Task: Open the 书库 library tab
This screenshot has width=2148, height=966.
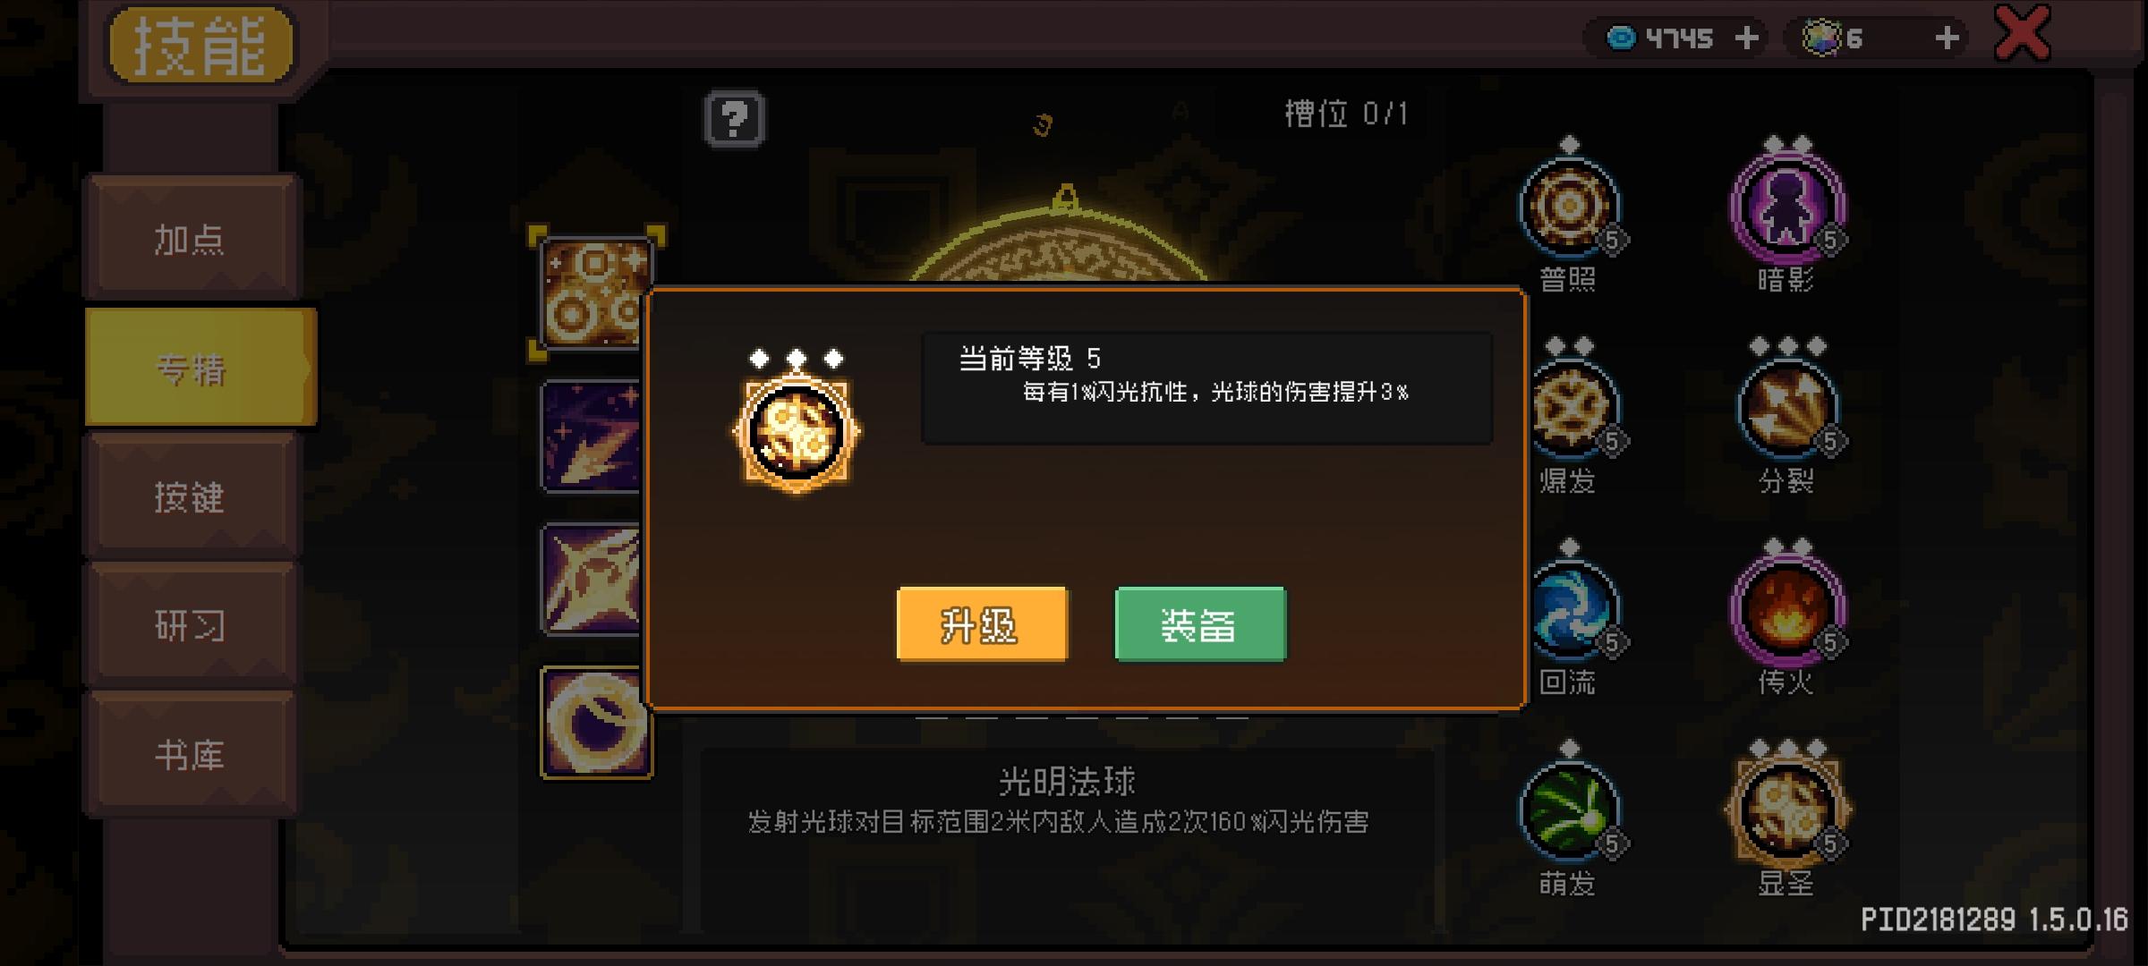Action: [x=191, y=754]
